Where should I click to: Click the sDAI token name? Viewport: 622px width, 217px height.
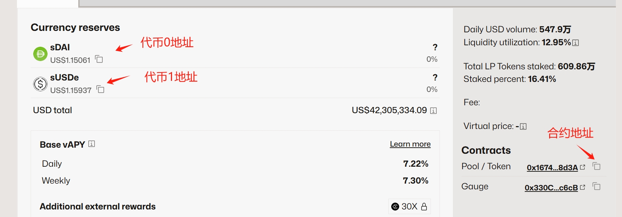click(x=60, y=47)
